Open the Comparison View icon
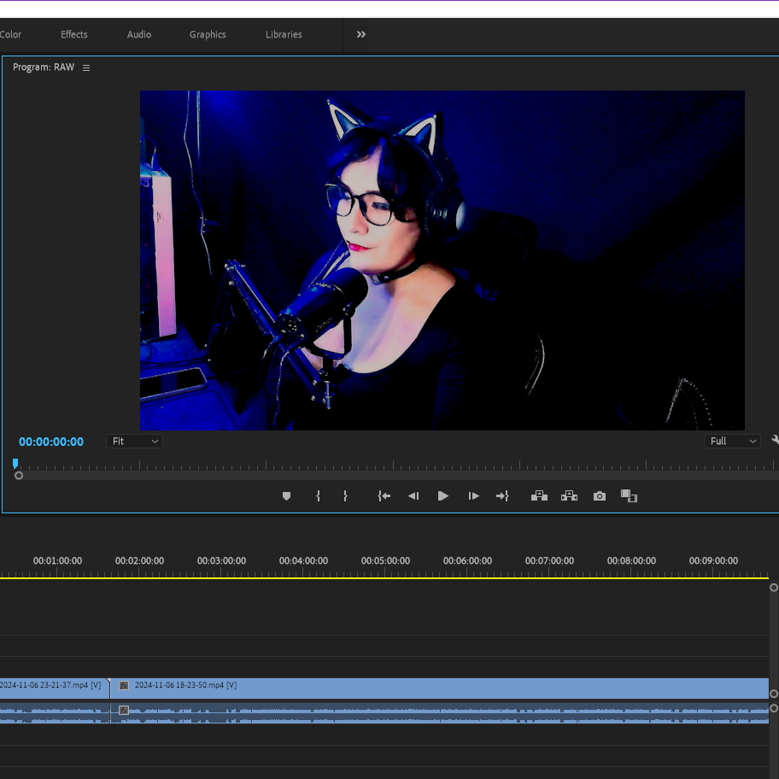The width and height of the screenshot is (779, 779). pos(630,496)
